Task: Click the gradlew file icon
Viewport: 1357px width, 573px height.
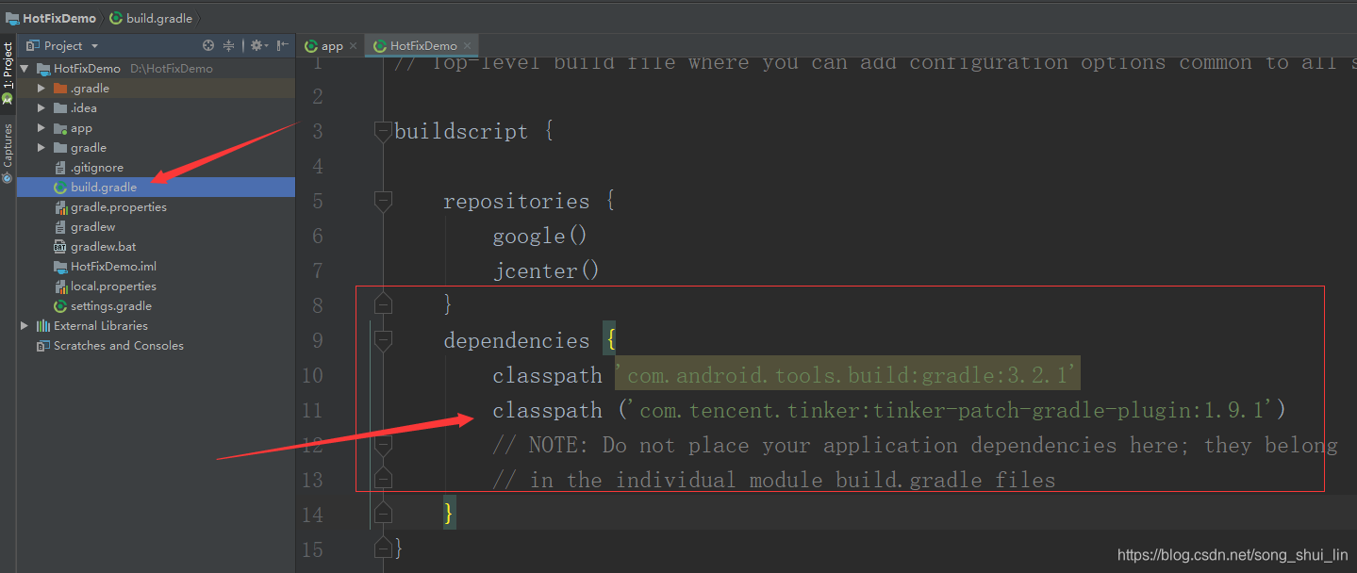Action: [60, 227]
